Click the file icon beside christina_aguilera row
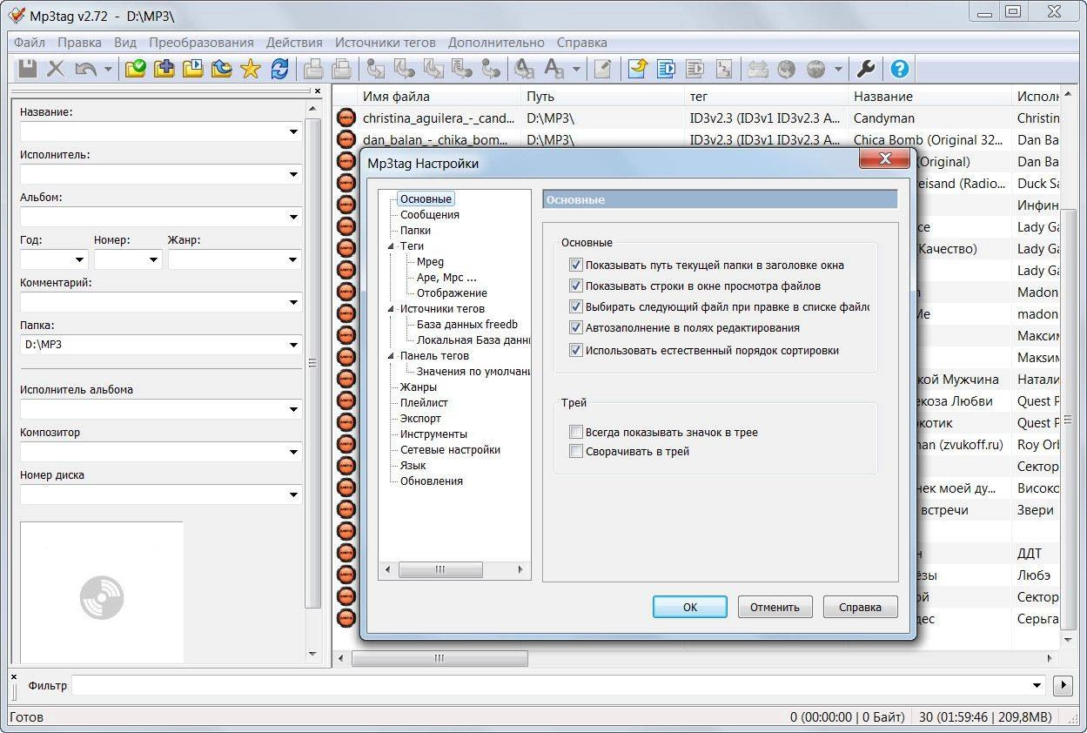 point(346,118)
